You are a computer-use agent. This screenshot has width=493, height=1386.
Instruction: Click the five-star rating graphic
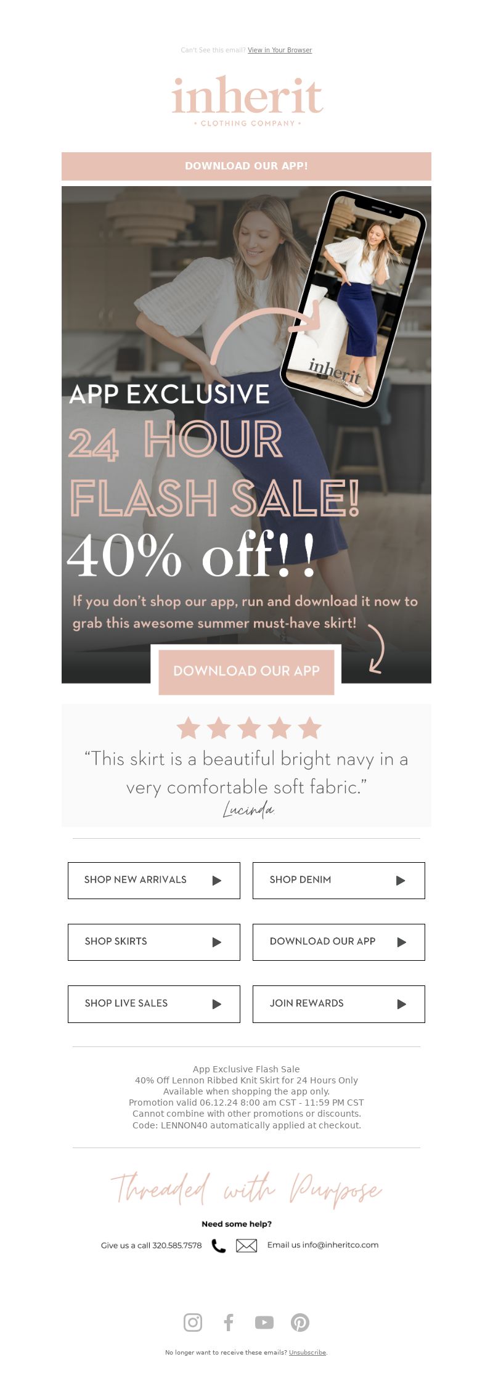(x=249, y=728)
